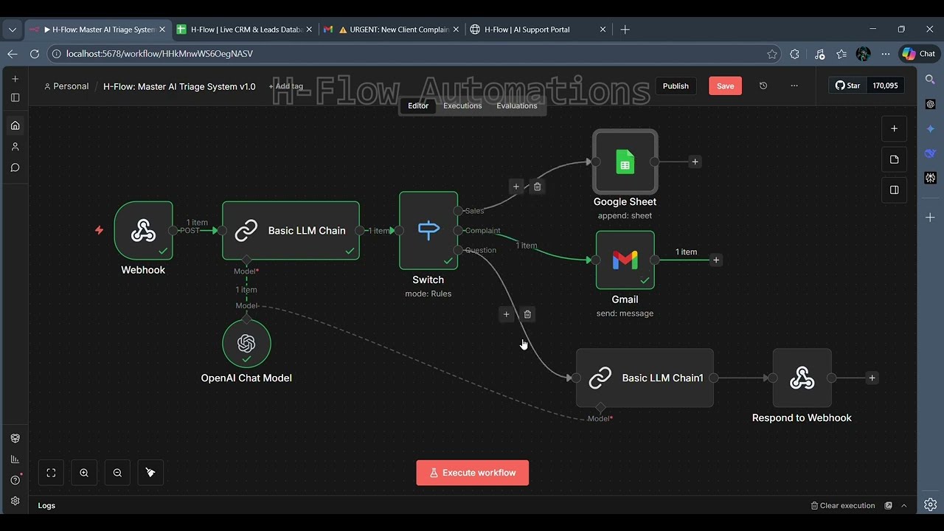Open the chat icon in the n8n sidebar
Screen dimensions: 944x531
(15, 167)
